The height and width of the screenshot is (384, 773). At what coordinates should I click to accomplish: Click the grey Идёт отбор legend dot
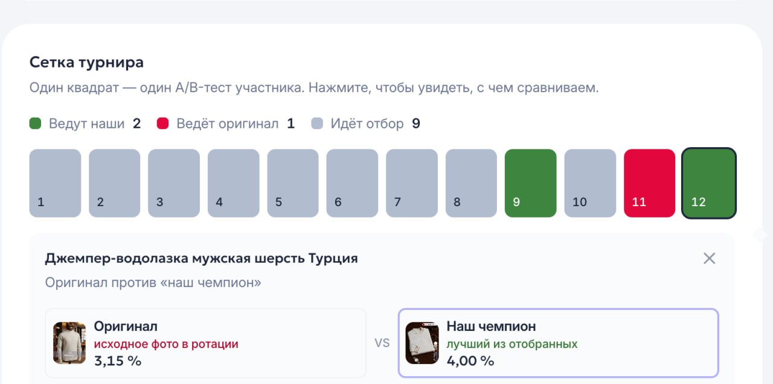click(x=317, y=124)
